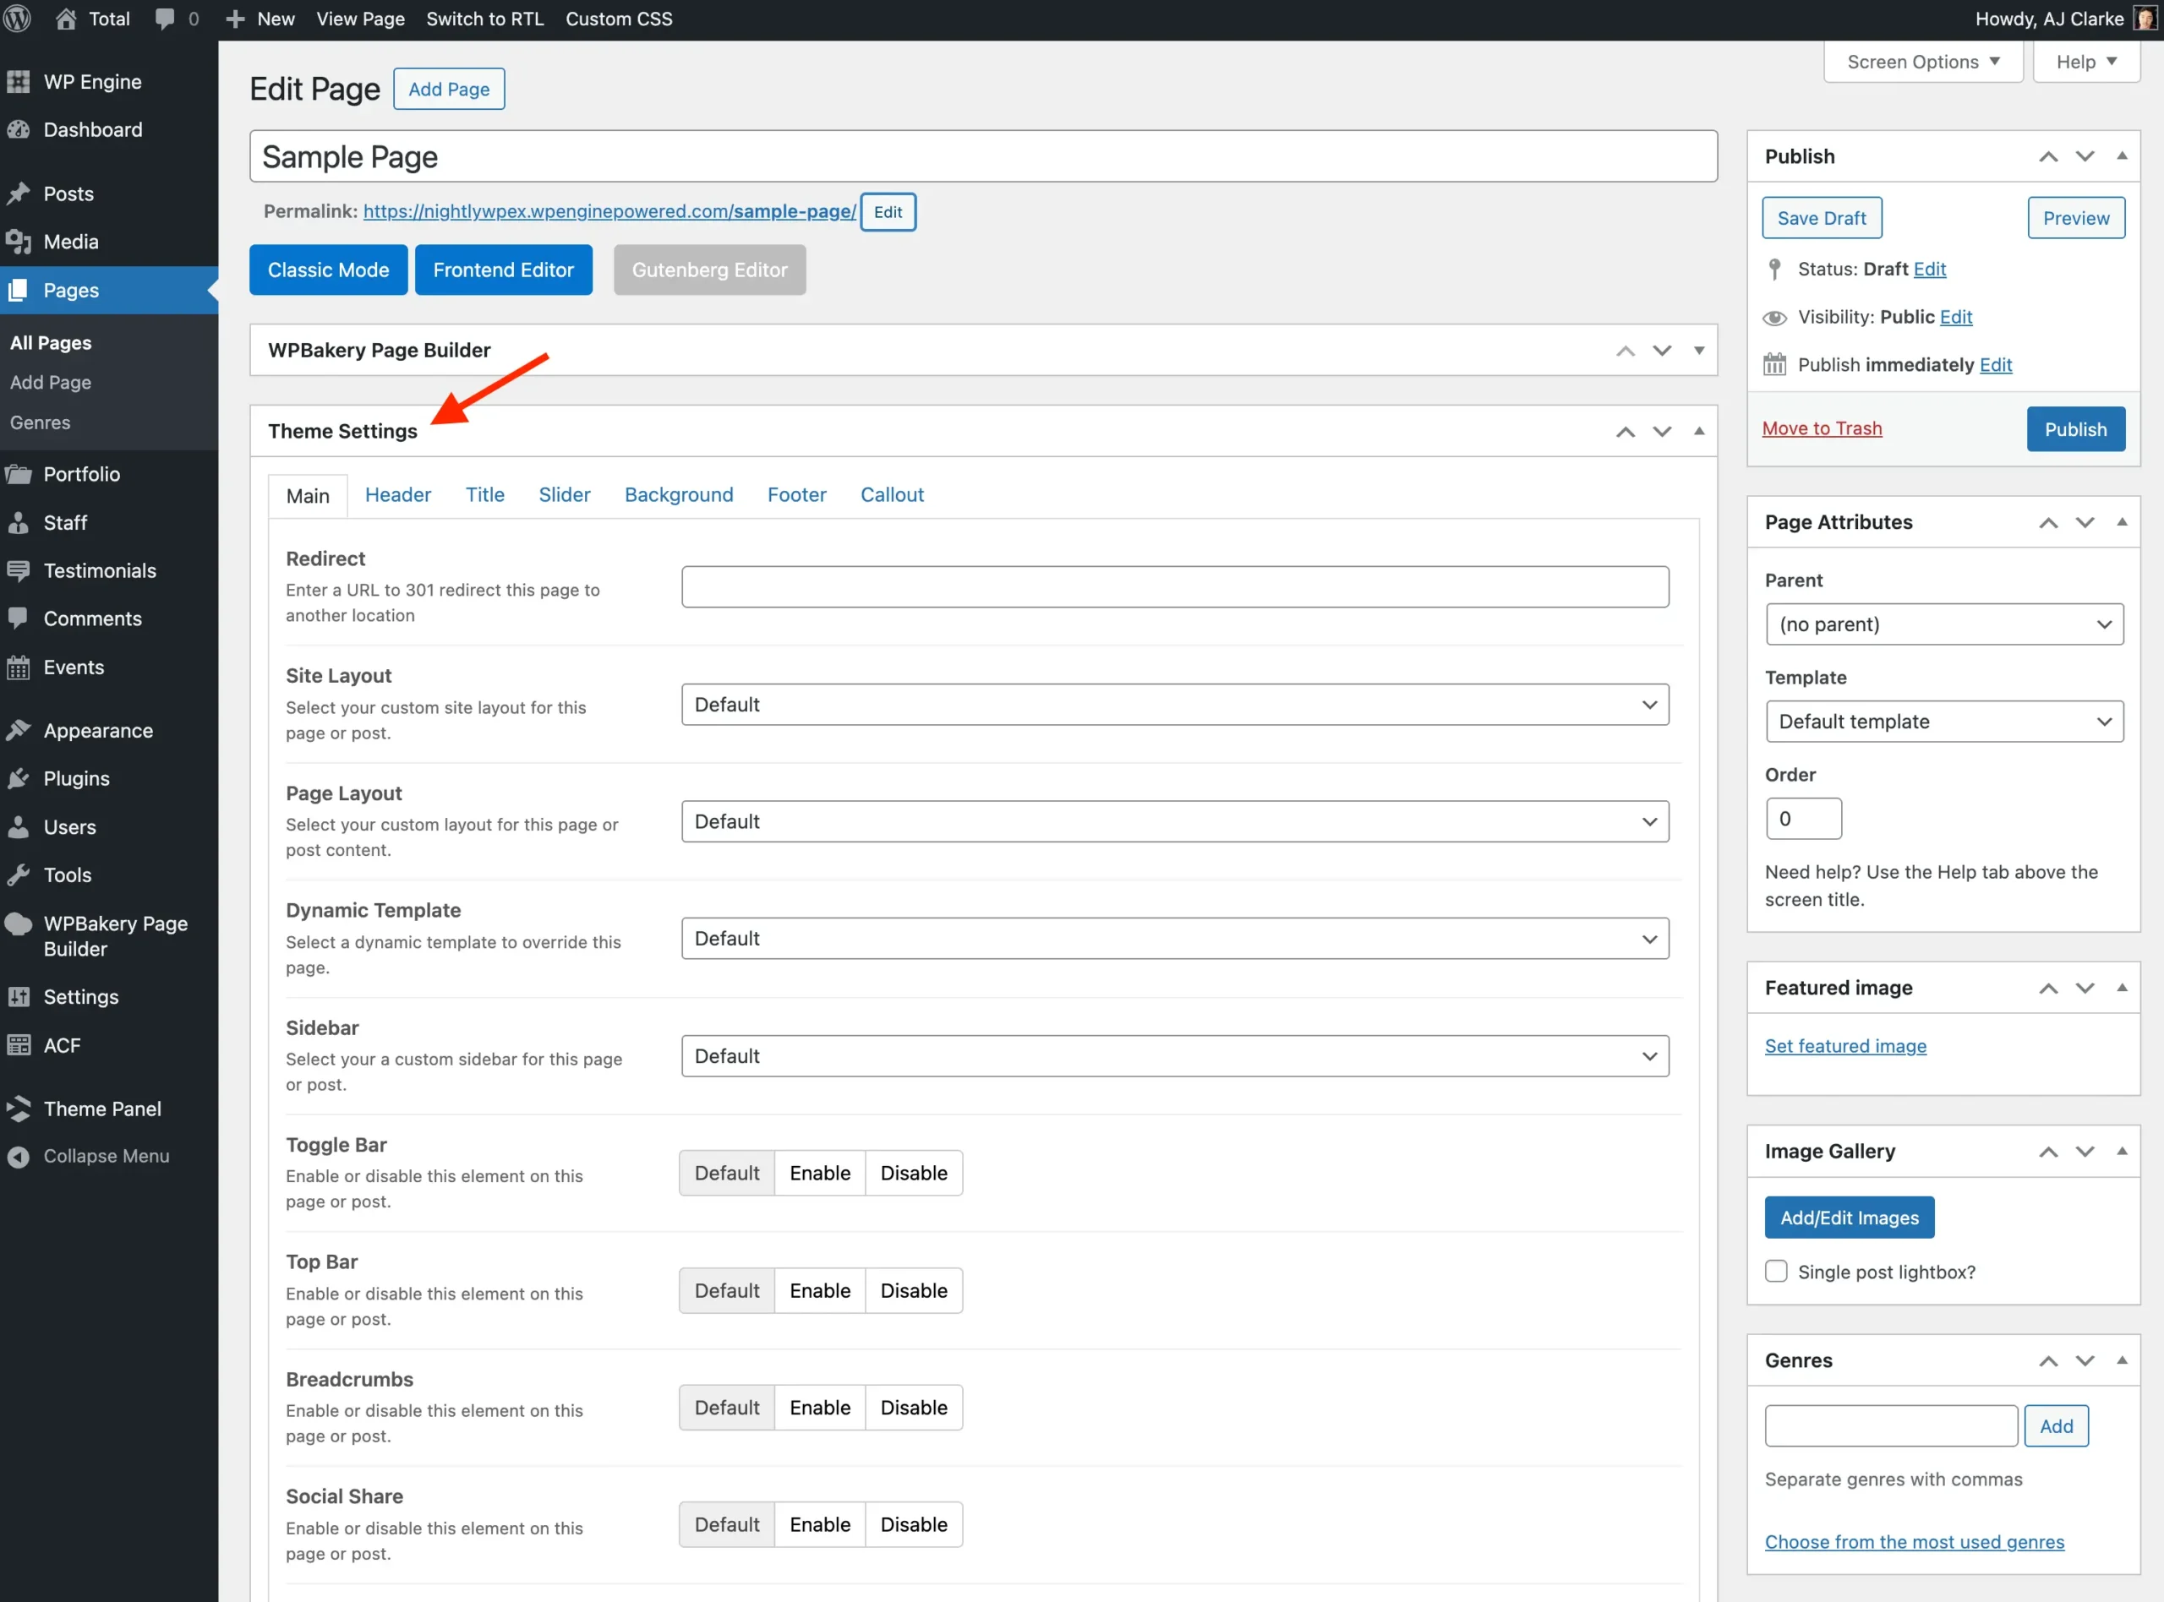Enable the Top Bar element
This screenshot has width=2164, height=1602.
818,1289
